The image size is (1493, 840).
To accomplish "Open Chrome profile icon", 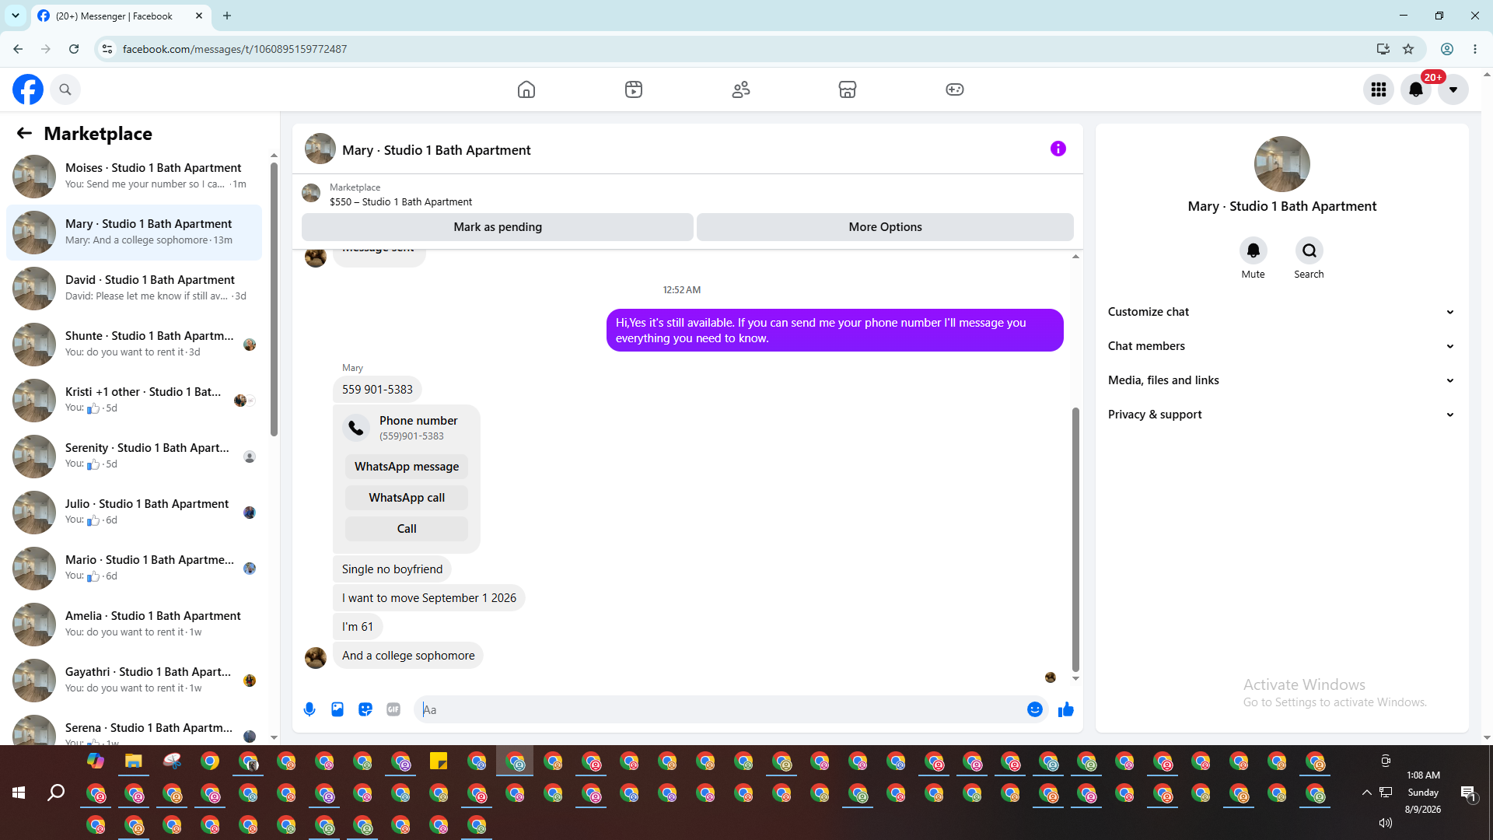I will [x=1447, y=49].
